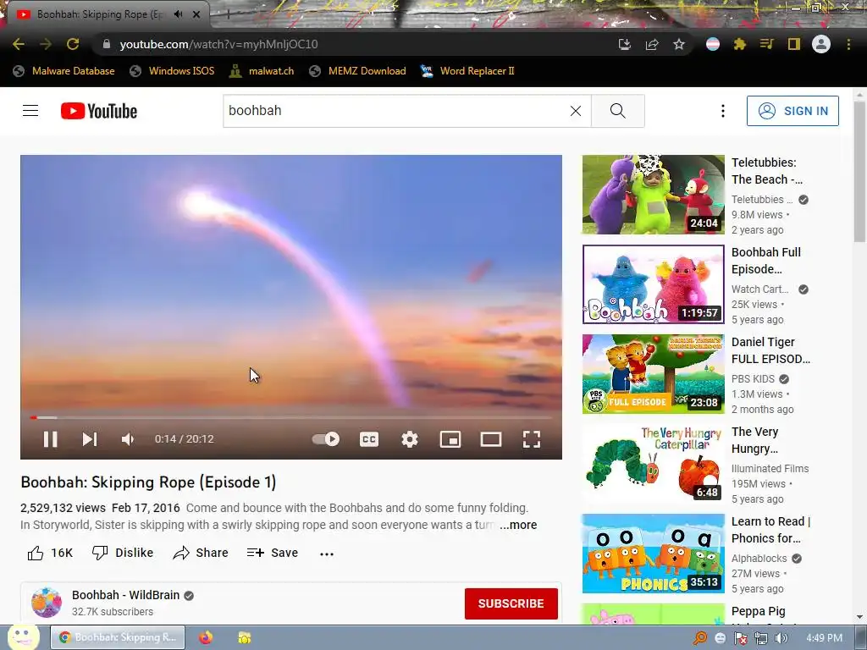
Task: Share the video
Action: tap(200, 553)
